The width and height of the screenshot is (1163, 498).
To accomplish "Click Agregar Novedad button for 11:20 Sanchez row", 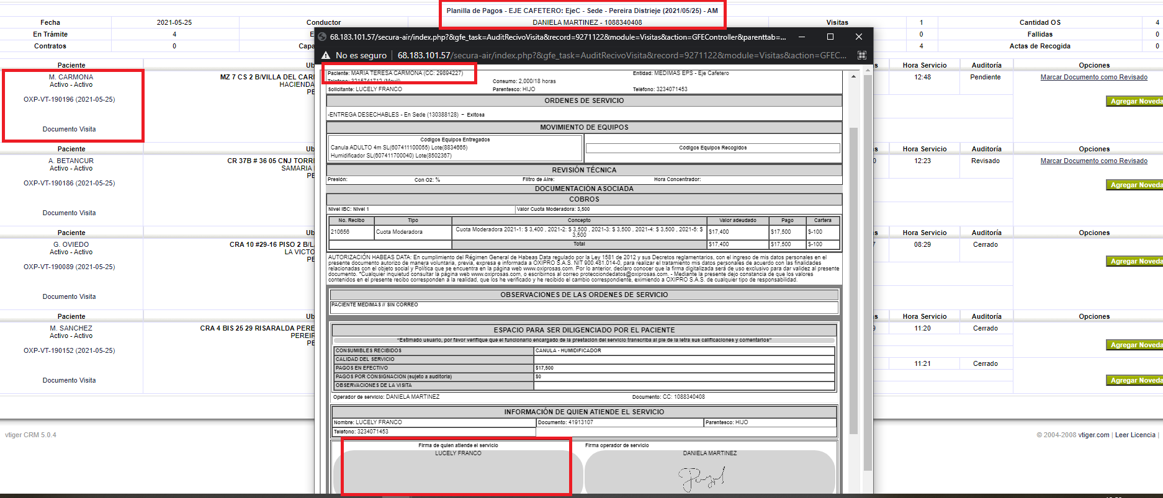I will pyautogui.click(x=1134, y=345).
